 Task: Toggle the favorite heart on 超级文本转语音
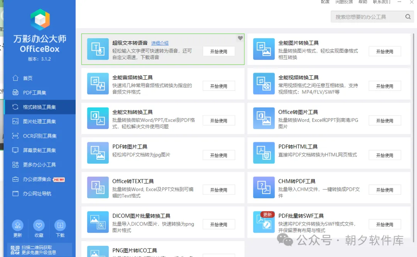click(240, 38)
